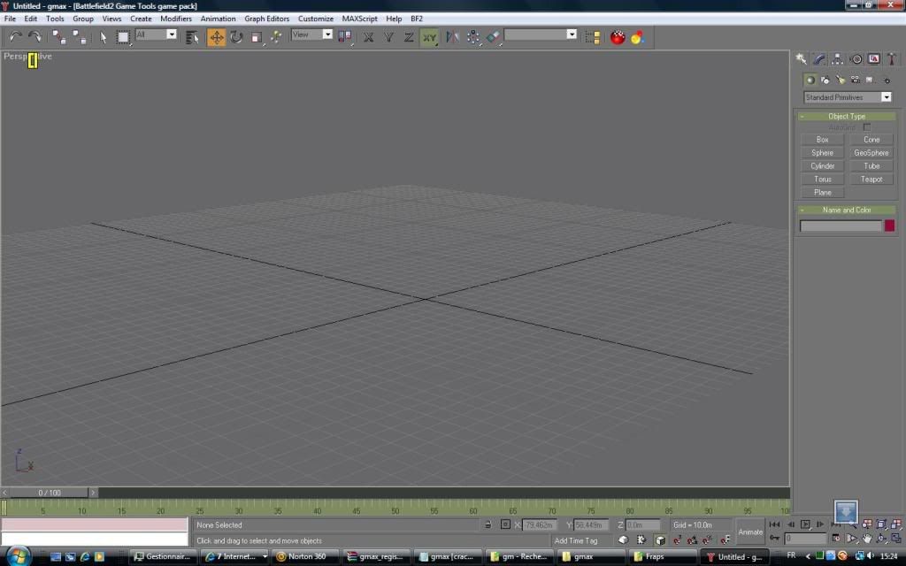Screen dimensions: 906x566
Task: Open the Modifiers menu
Action: [x=176, y=19]
